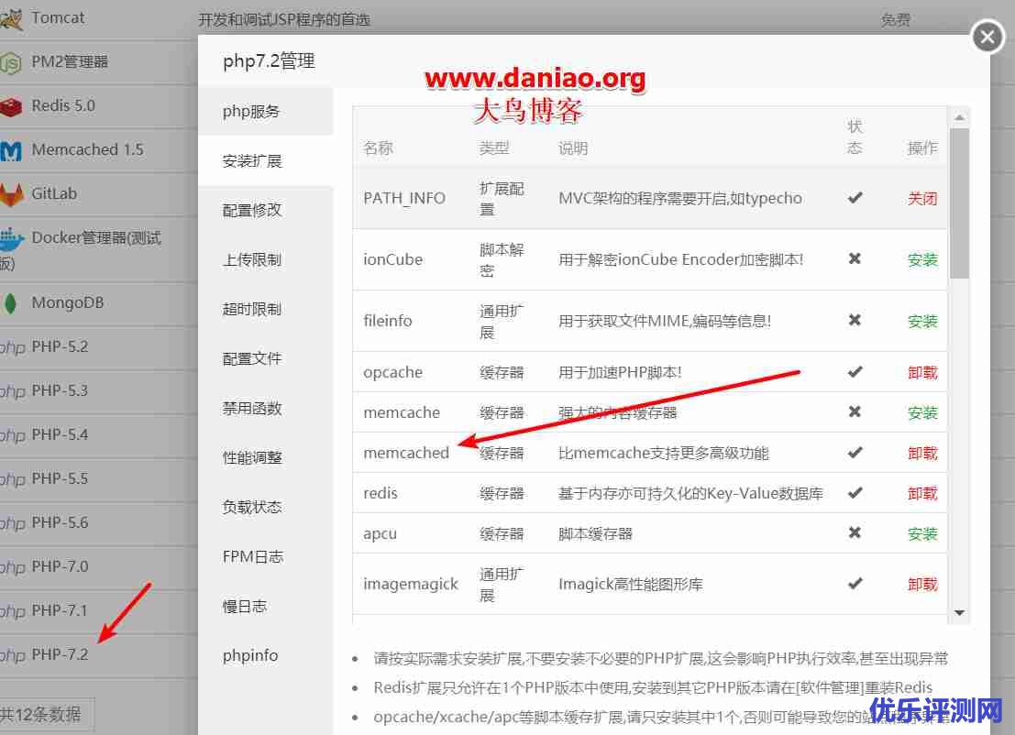Click the extension list scroll down arrow
This screenshot has height=735, width=1015.
pos(959,613)
